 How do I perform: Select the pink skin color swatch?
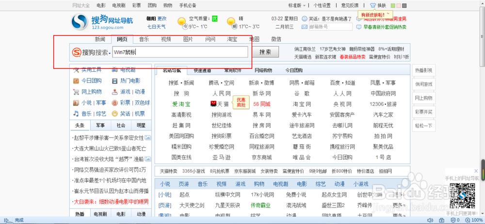[398, 5]
